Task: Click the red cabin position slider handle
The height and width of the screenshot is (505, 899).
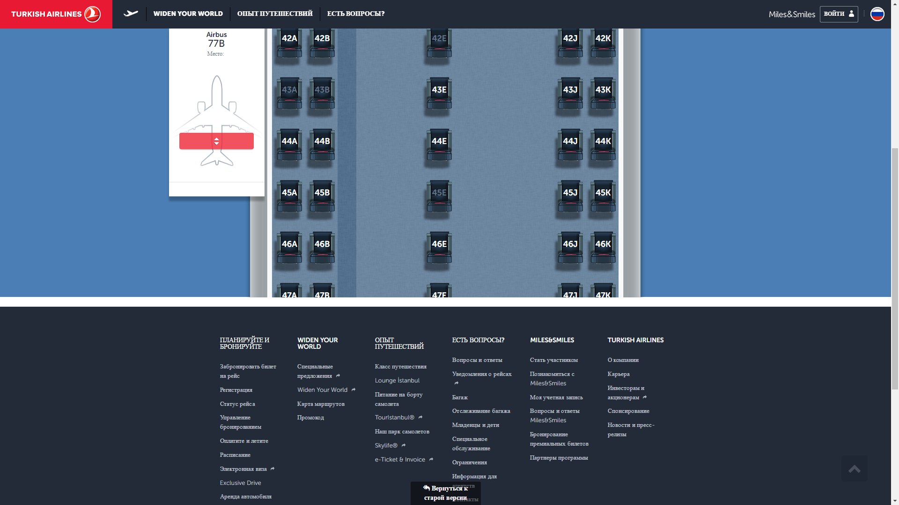Action: coord(216,141)
